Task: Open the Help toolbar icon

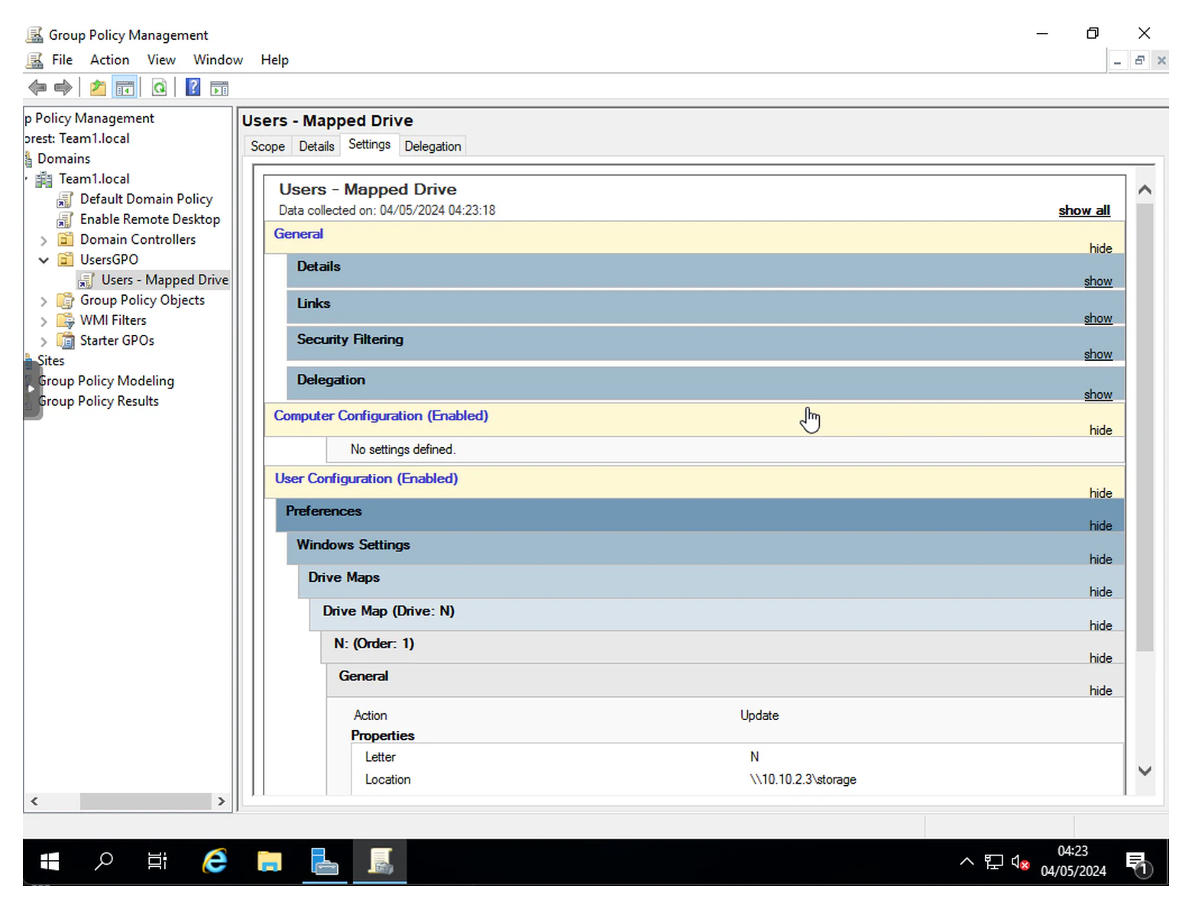Action: [x=193, y=88]
